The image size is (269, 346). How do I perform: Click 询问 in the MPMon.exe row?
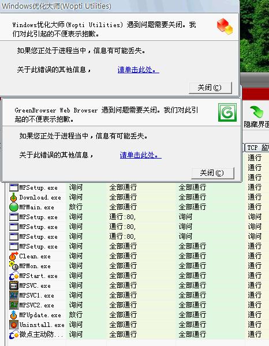76,266
